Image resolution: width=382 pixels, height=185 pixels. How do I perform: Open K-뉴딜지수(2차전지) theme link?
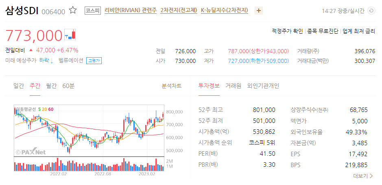pyautogui.click(x=225, y=11)
